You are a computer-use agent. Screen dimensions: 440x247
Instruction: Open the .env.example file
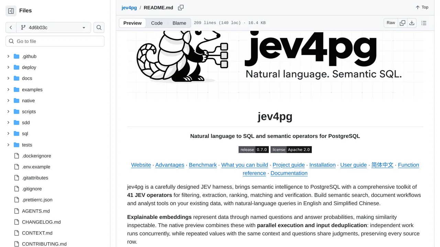point(36,167)
